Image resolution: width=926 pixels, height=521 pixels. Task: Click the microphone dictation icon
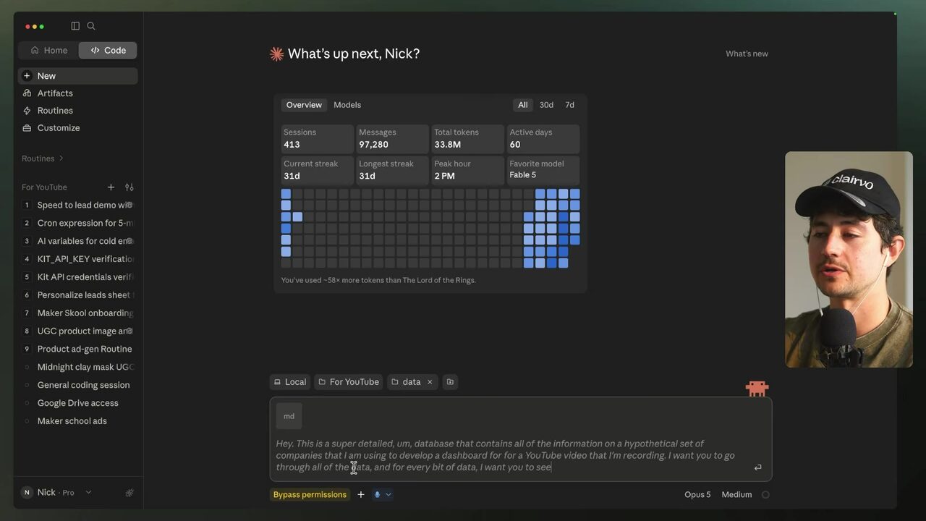point(377,495)
